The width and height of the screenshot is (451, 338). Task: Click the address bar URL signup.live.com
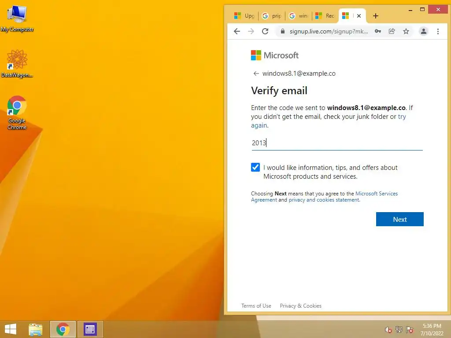point(329,31)
